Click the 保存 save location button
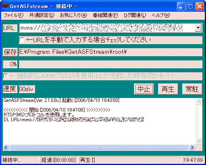 tap(10, 52)
